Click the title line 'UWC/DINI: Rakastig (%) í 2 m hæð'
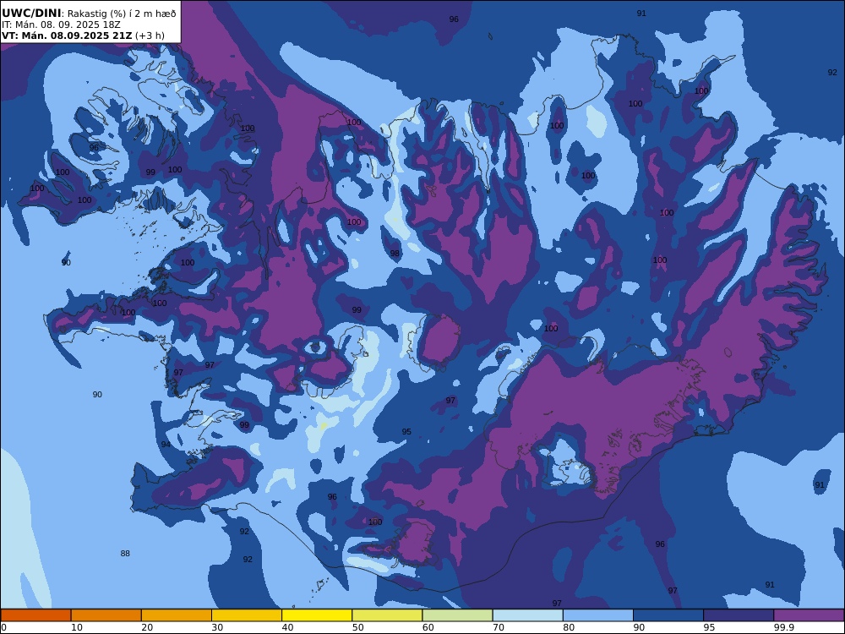The image size is (845, 634). 89,13
